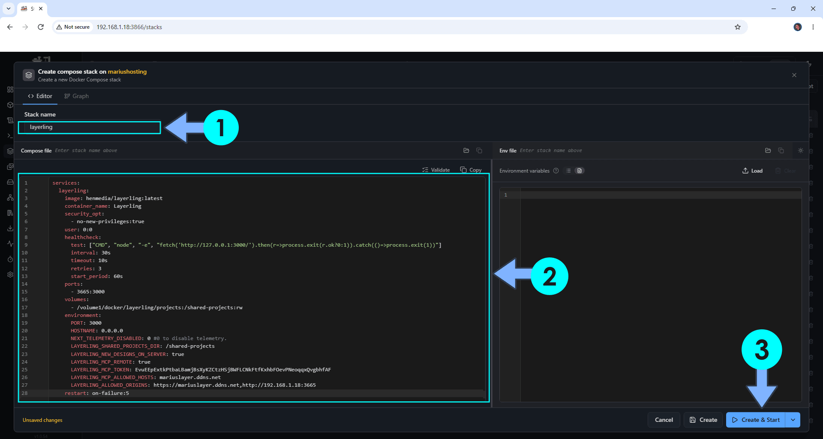
Task: Switch to the Graph tab
Action: [76, 96]
